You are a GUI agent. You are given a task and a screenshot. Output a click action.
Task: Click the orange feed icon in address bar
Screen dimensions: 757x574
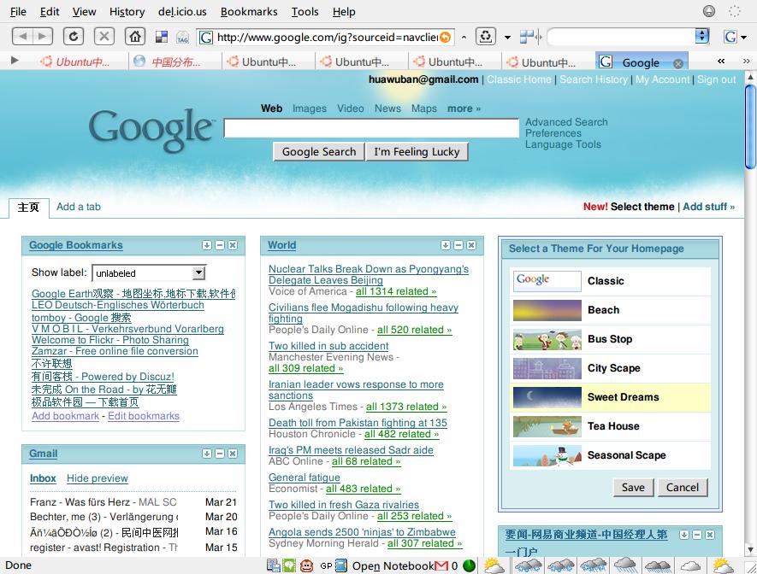click(445, 37)
